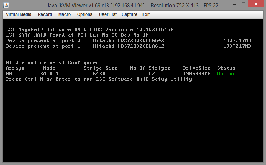Click the 'Device present at port 1' line
The image size is (266, 165).
click(129, 46)
